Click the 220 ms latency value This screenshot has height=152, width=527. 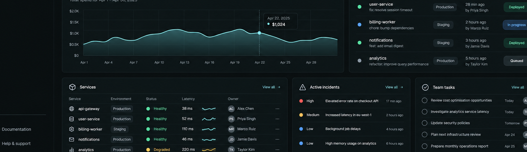coord(188,150)
